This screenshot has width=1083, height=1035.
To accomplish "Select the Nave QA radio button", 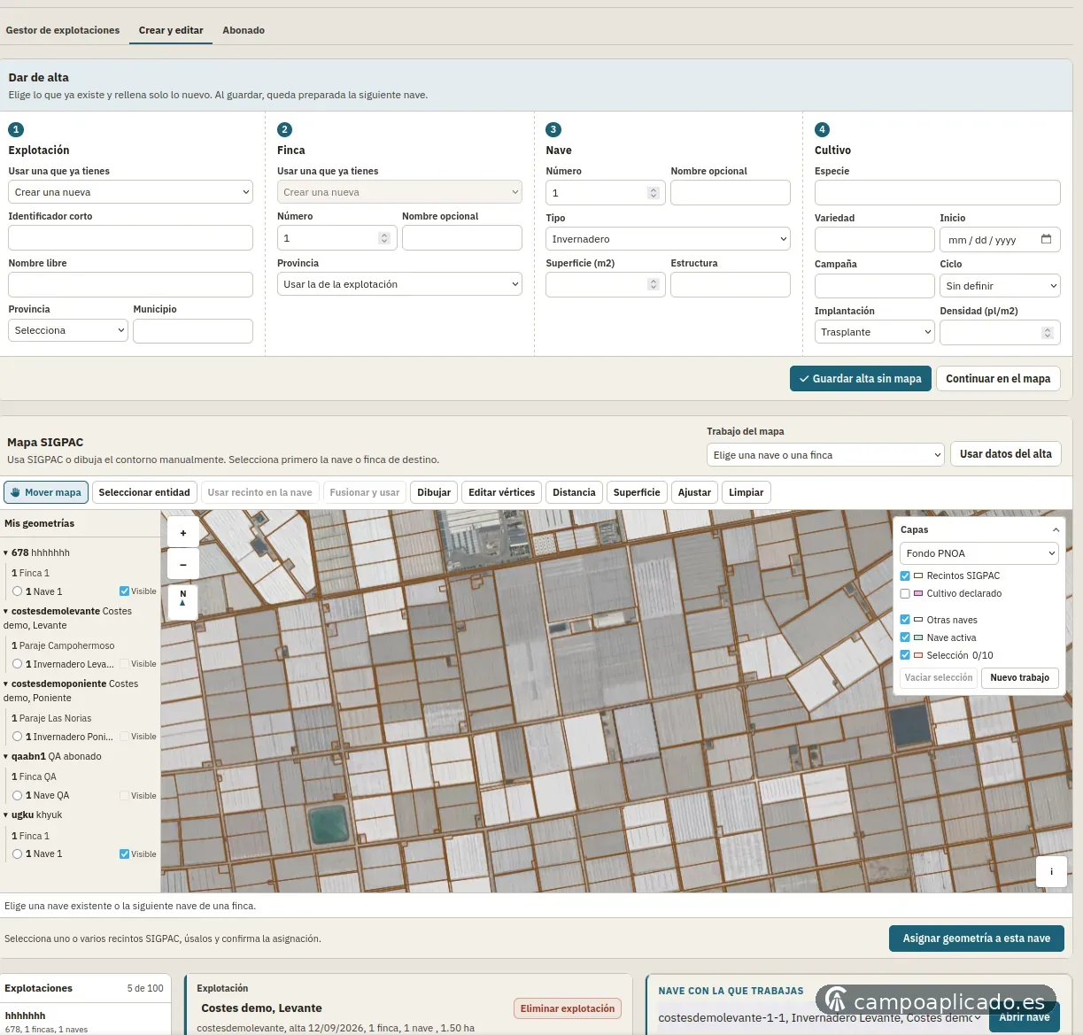I will click(x=17, y=795).
